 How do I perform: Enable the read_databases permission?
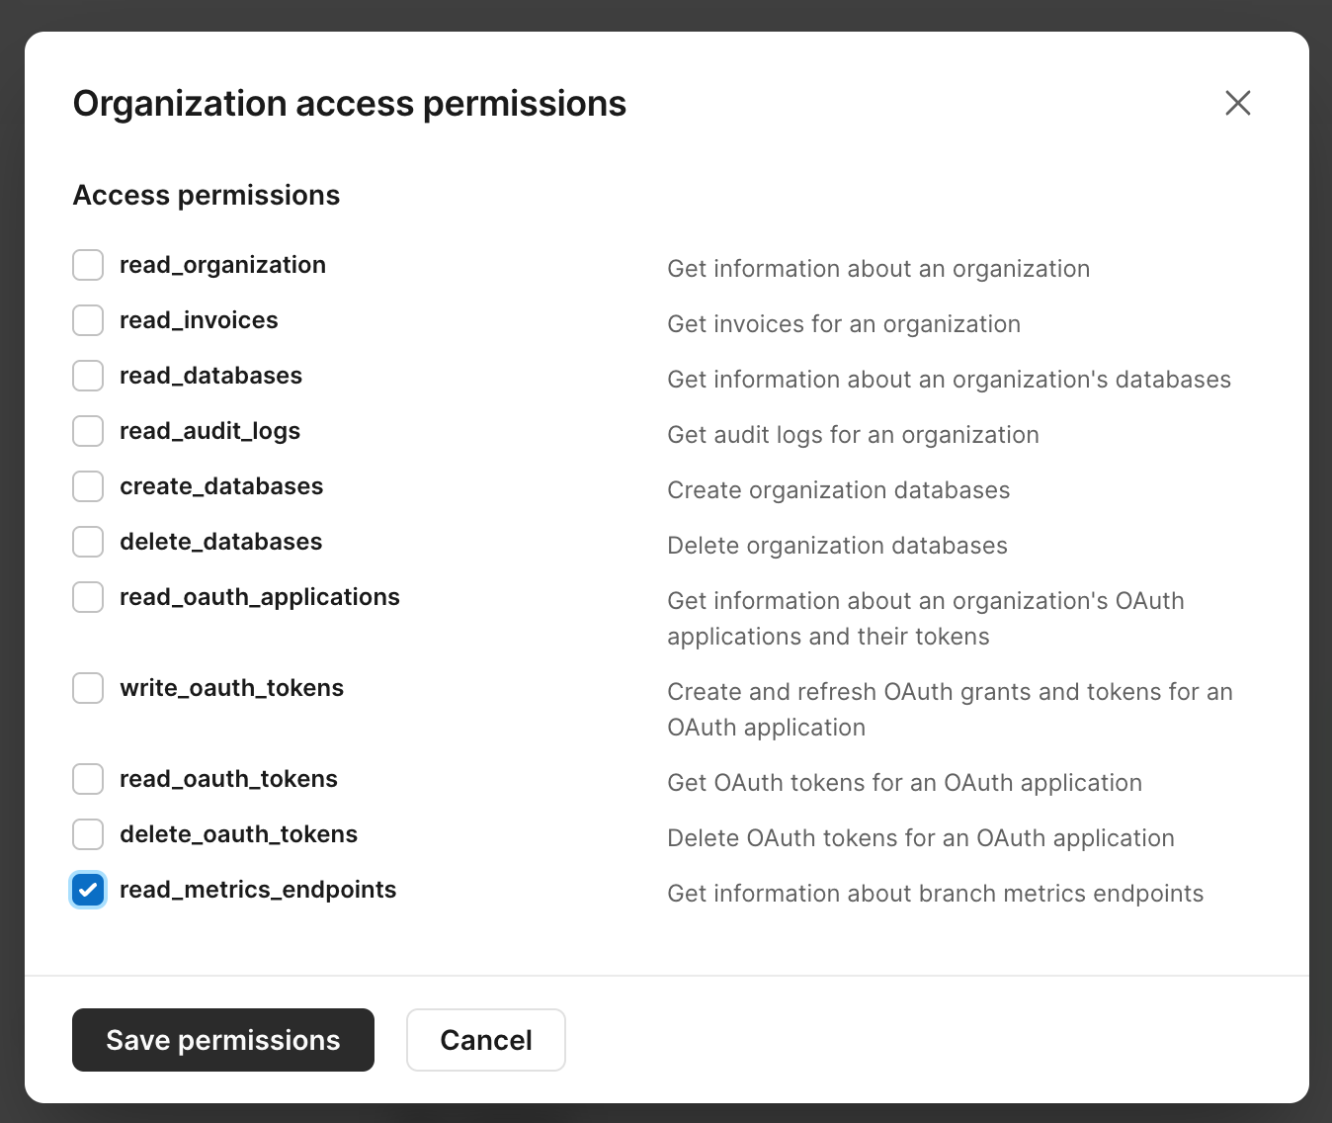coord(87,376)
